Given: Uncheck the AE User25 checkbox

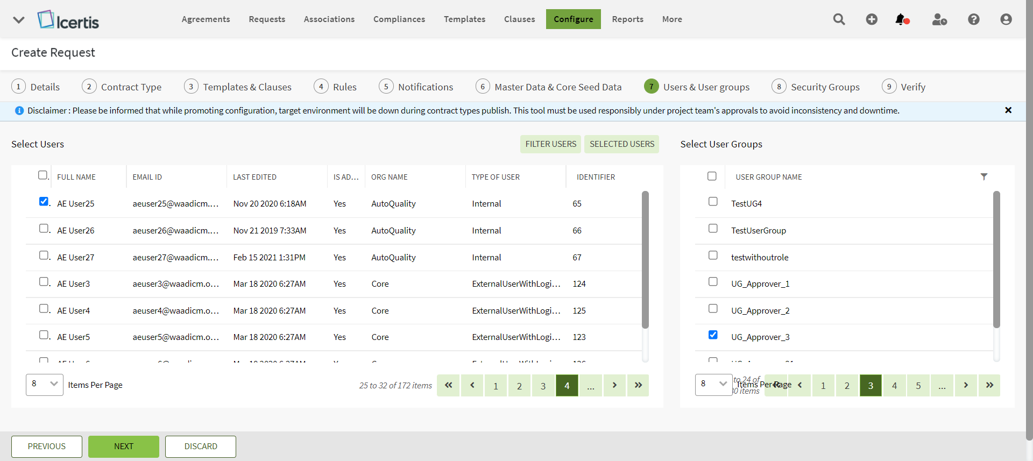Looking at the screenshot, I should [x=44, y=202].
